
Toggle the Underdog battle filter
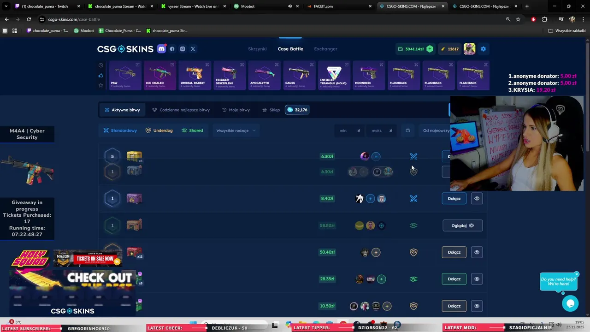point(159,130)
